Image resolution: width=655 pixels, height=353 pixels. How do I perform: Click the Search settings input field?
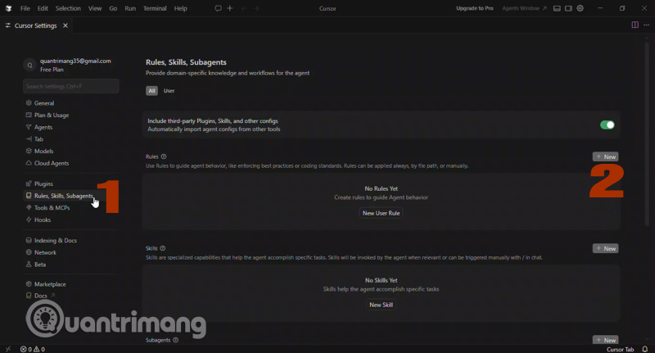[x=70, y=86]
